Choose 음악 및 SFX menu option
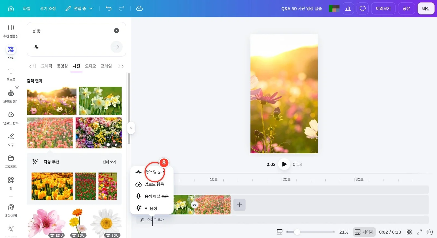This screenshot has width=437, height=238. point(152,172)
